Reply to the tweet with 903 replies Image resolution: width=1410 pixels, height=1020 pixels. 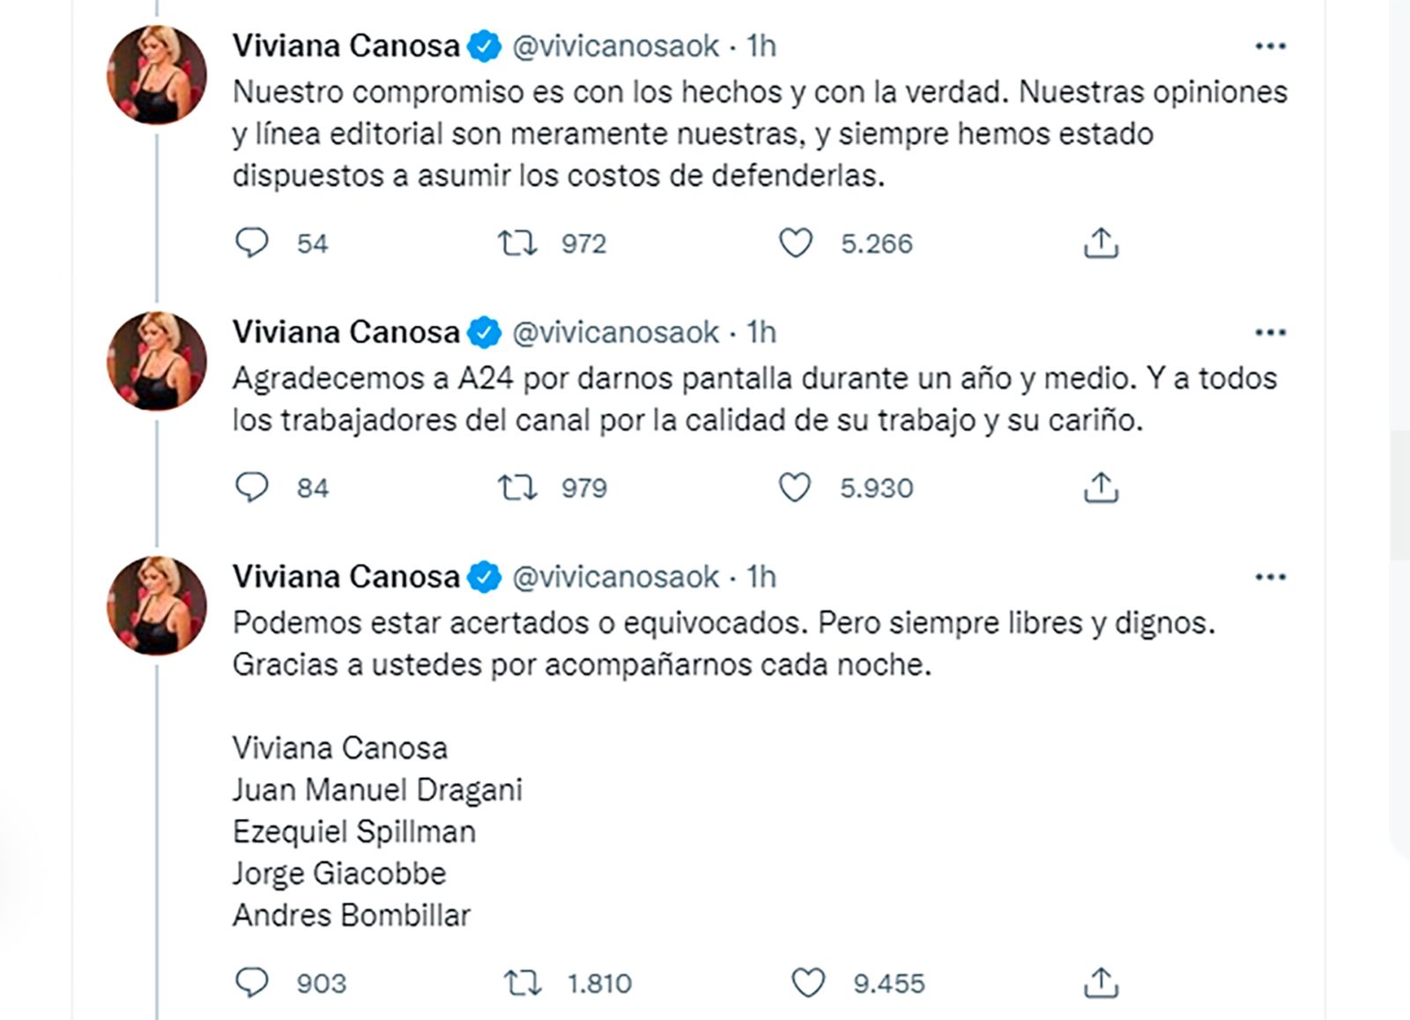pyautogui.click(x=252, y=982)
